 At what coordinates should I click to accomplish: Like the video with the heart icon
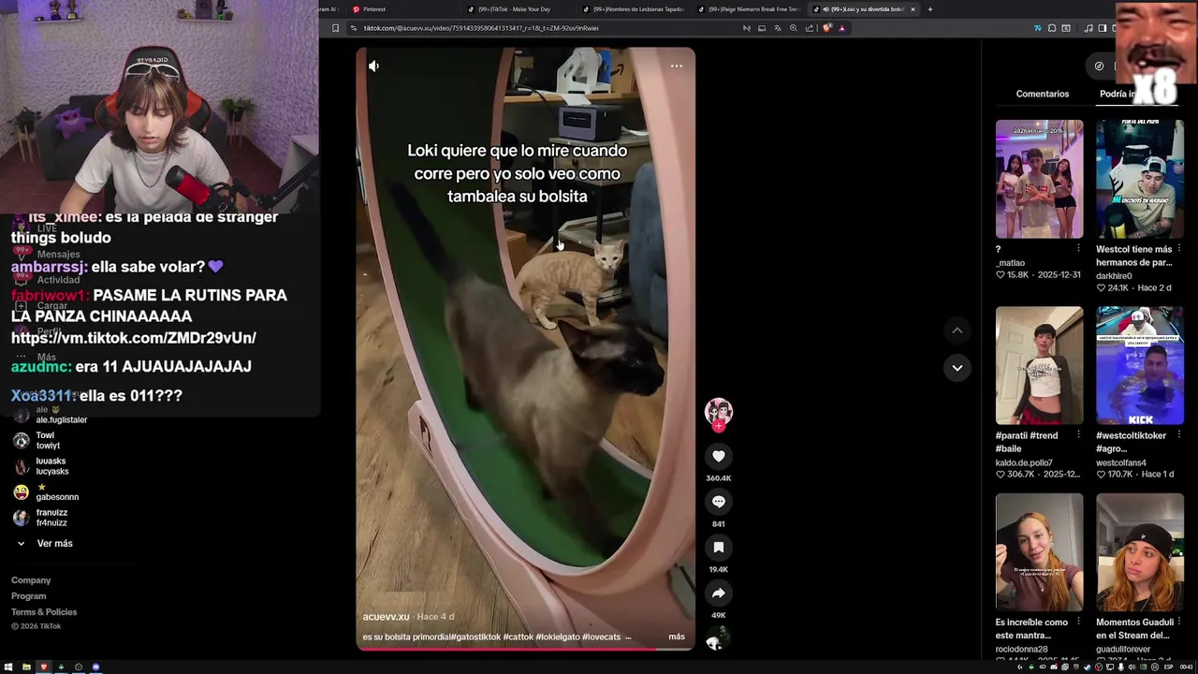(x=719, y=456)
